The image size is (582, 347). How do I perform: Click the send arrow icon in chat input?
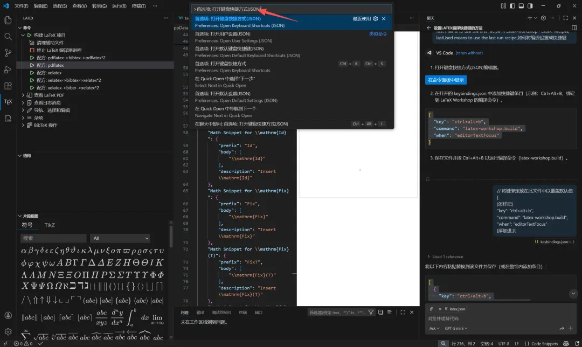[x=562, y=329]
